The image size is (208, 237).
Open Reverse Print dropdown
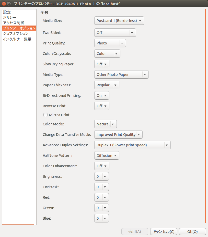tap(102, 106)
